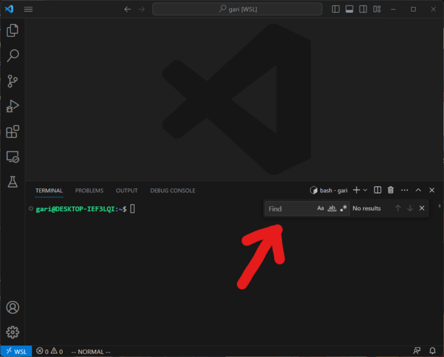This screenshot has width=444, height=357.
Task: Go back with the left arrow
Action: pyautogui.click(x=128, y=9)
